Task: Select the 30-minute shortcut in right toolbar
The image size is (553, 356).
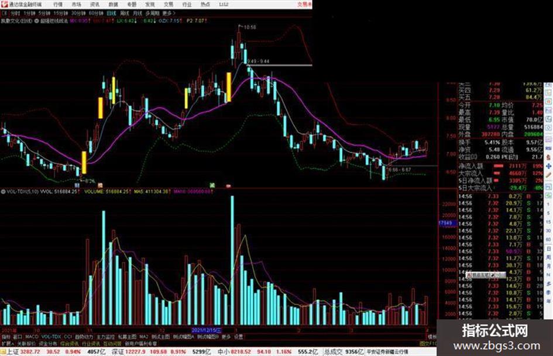Action: (x=548, y=230)
